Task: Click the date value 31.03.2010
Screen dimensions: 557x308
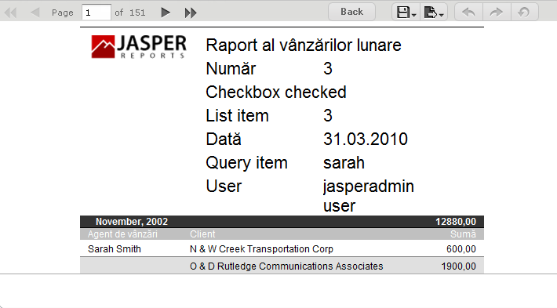Action: [x=365, y=139]
